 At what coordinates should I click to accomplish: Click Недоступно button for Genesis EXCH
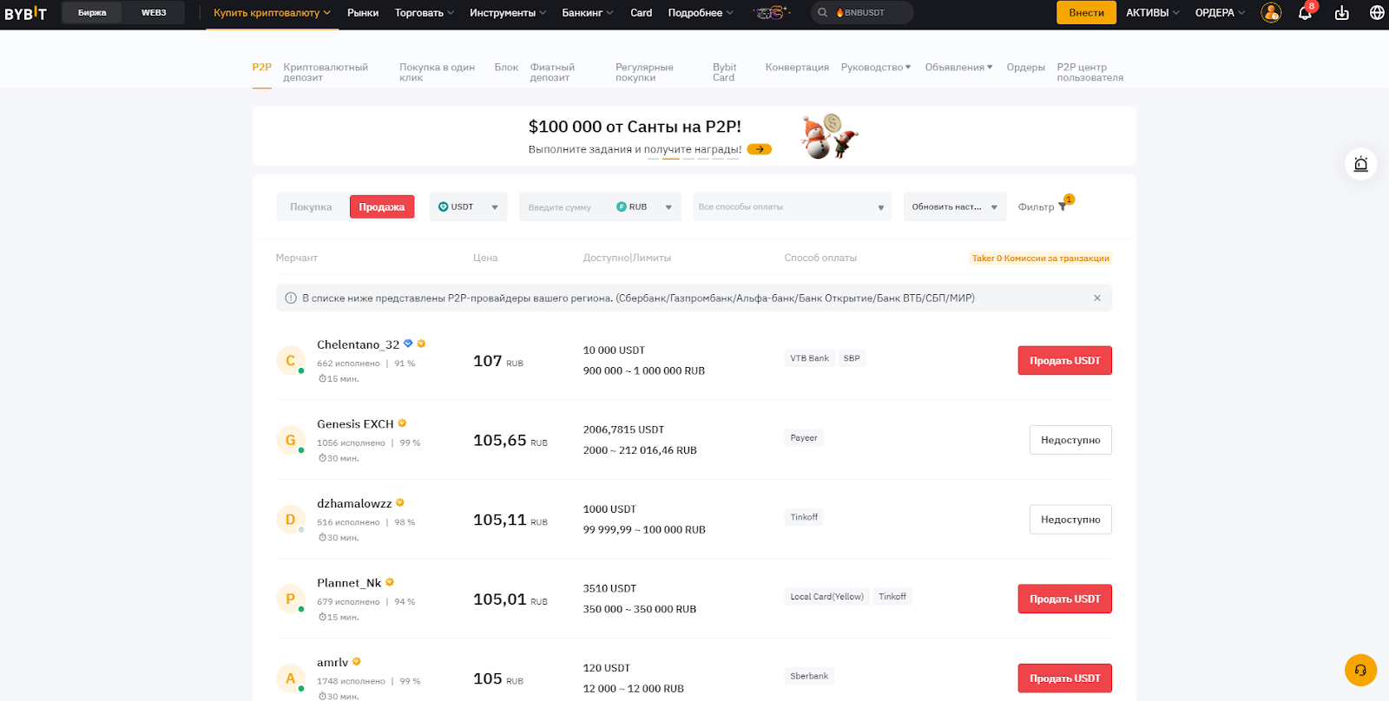click(1070, 440)
